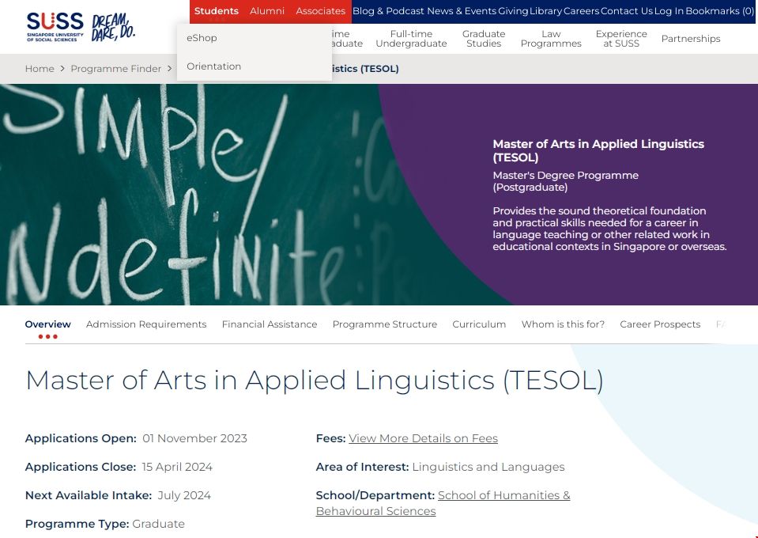Choose Orientation in the Students dropdown

pyautogui.click(x=213, y=66)
